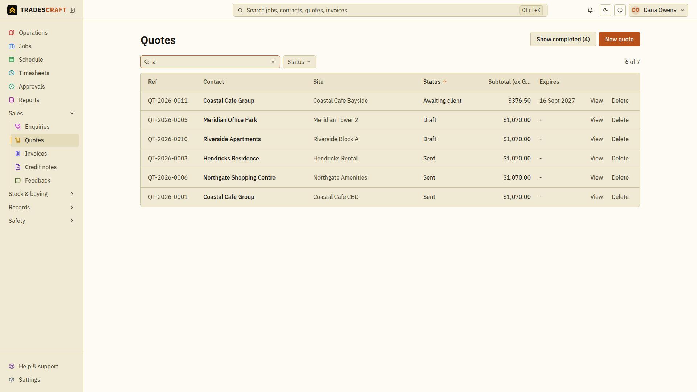
Task: Expand the Stock & buying section
Action: 41,194
